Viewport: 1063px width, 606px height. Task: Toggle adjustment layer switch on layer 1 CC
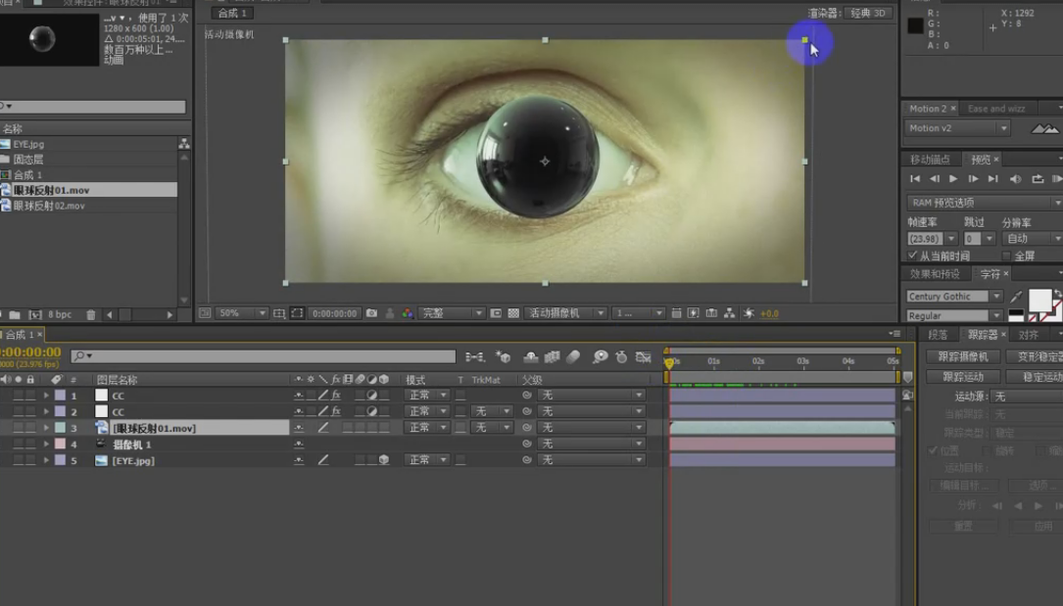point(371,395)
